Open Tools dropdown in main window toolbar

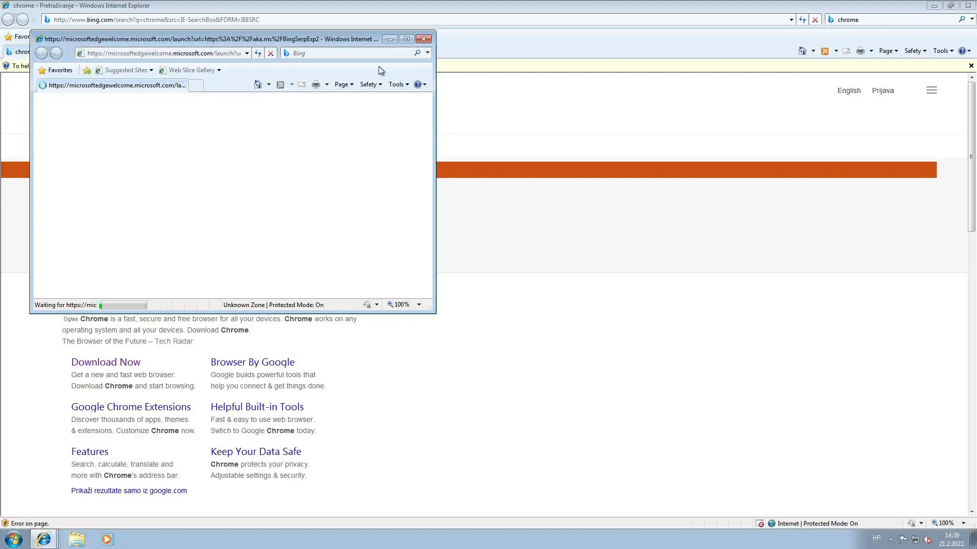coord(943,51)
